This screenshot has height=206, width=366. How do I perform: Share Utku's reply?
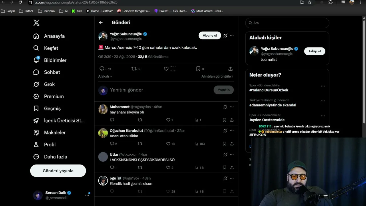pos(232,167)
